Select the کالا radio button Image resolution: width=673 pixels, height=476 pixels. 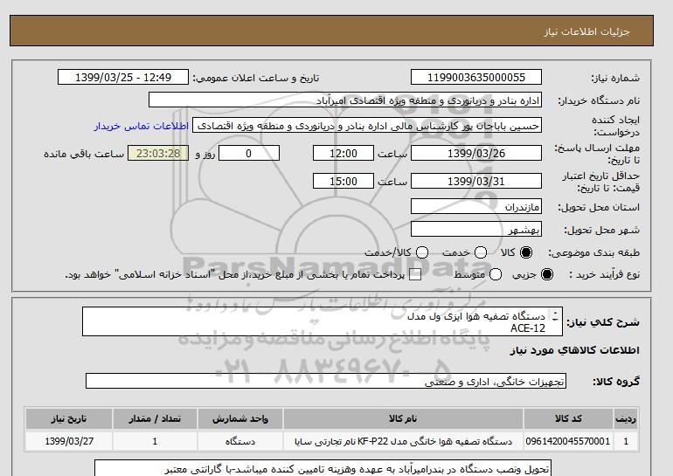[526, 252]
